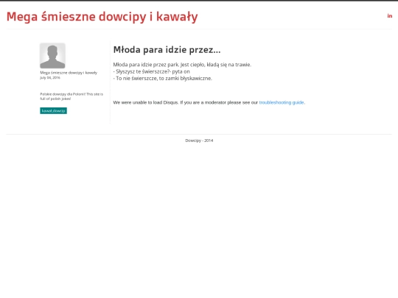Open the LinkedIn icon in the header
This screenshot has height=298, width=398.
(390, 16)
